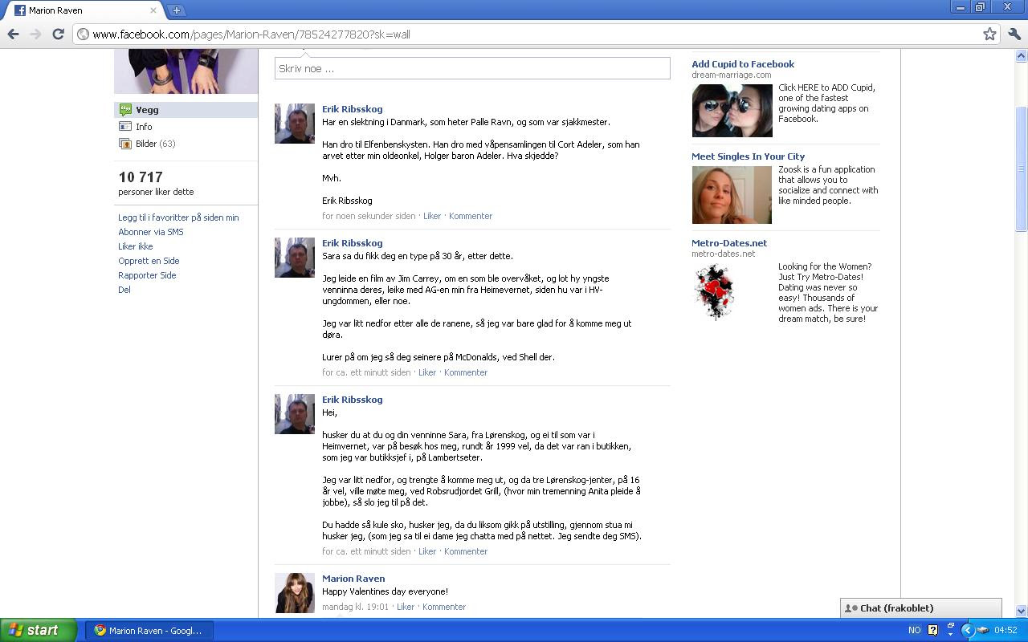Screen dimensions: 1028x642
Task: Click Erik's avatar on Jim Carrey post
Action: tap(295, 258)
